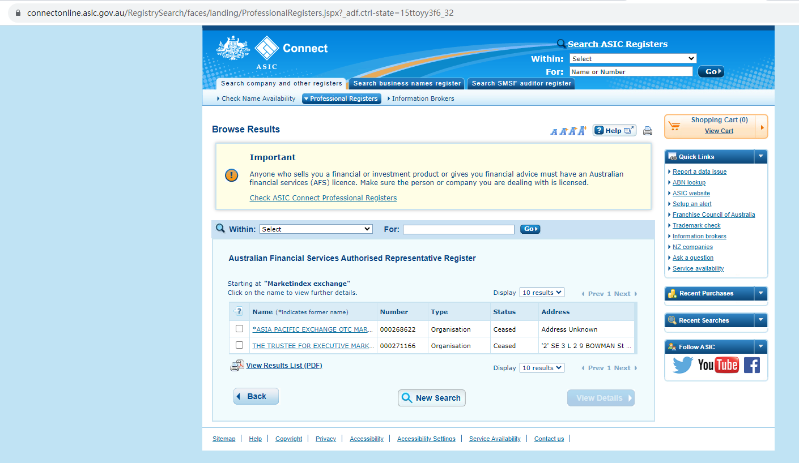Click the Twitter bird icon
Image resolution: width=799 pixels, height=463 pixels.
point(683,365)
